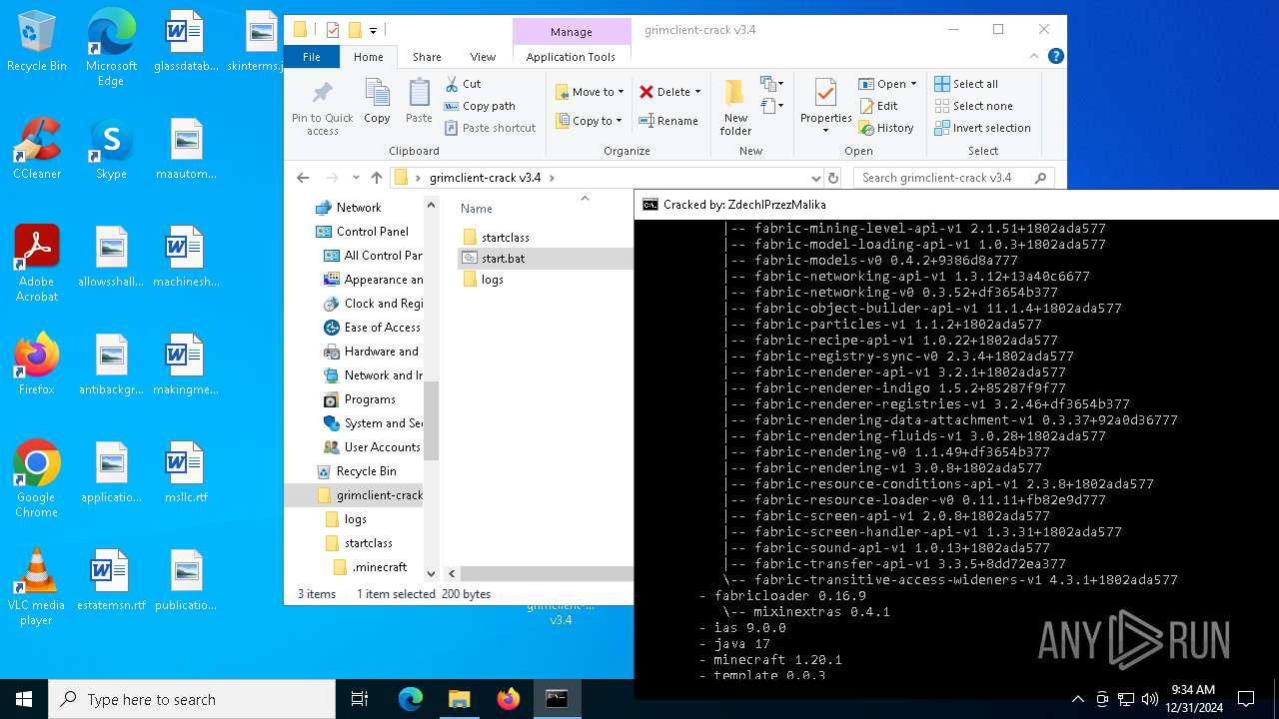This screenshot has height=719, width=1279.
Task: Go up one folder level
Action: (377, 178)
